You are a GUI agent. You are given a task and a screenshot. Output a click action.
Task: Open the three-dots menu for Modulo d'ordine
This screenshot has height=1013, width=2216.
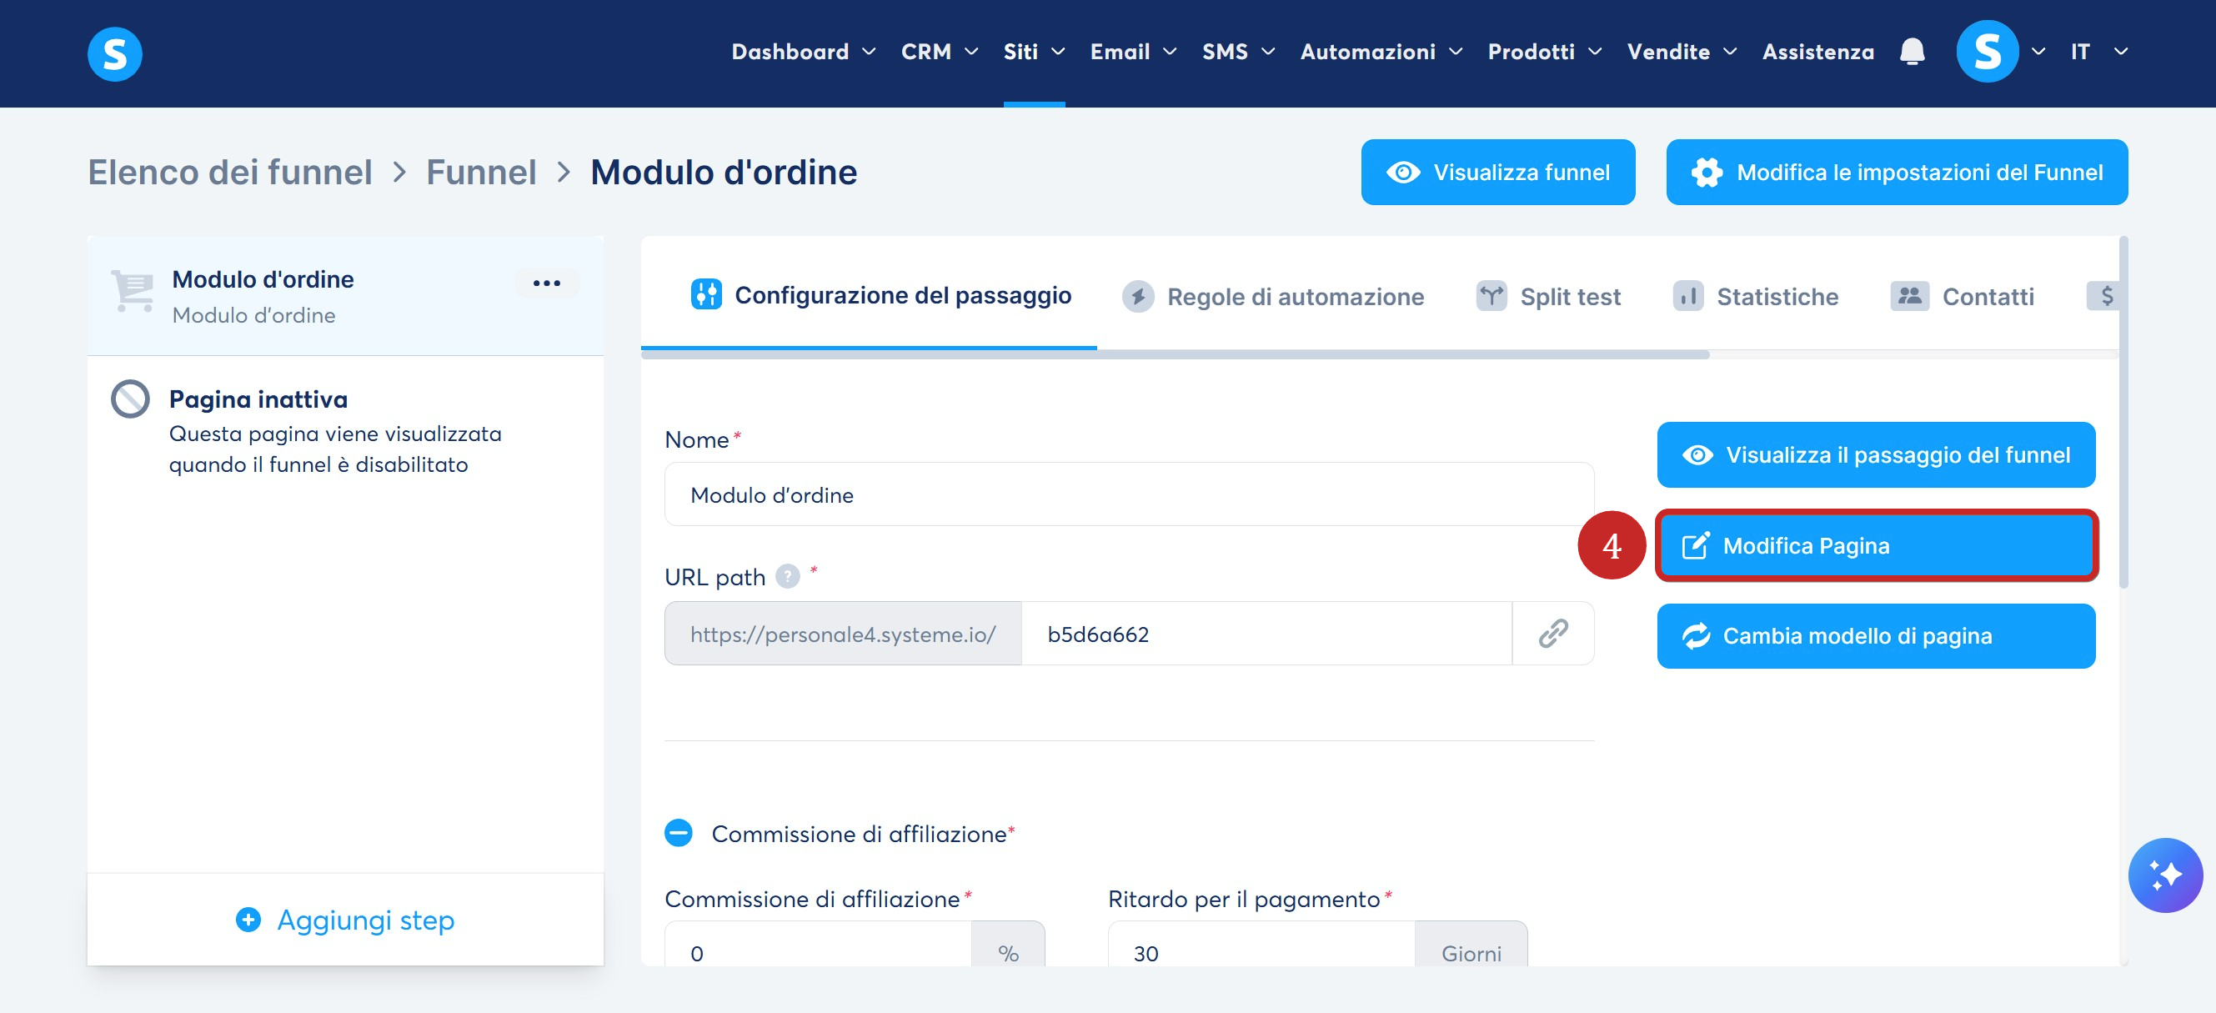[x=546, y=283]
